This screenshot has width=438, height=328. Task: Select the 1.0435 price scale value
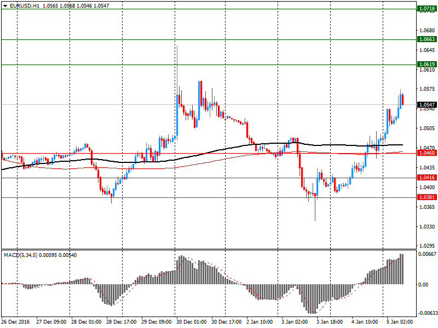click(x=428, y=167)
